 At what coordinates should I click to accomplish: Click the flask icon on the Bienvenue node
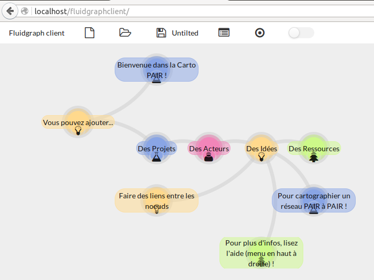click(157, 78)
